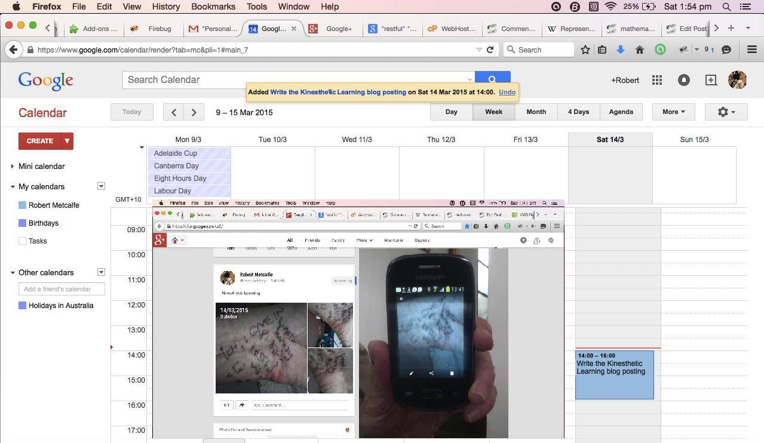The height and width of the screenshot is (443, 764).
Task: Go to next week arrow
Action: pyautogui.click(x=194, y=112)
